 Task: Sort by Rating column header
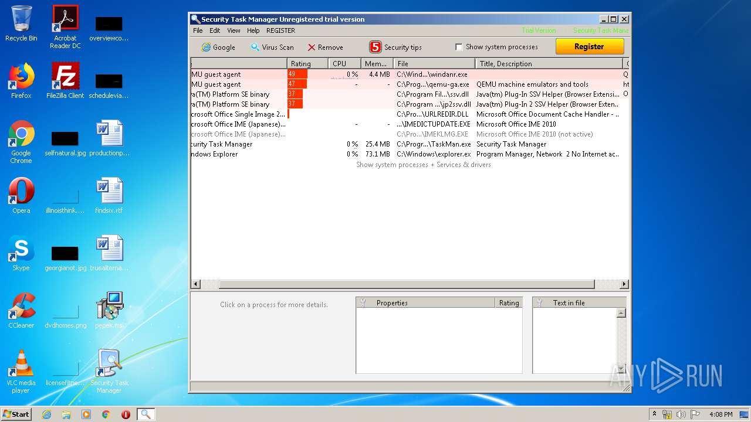[307, 63]
